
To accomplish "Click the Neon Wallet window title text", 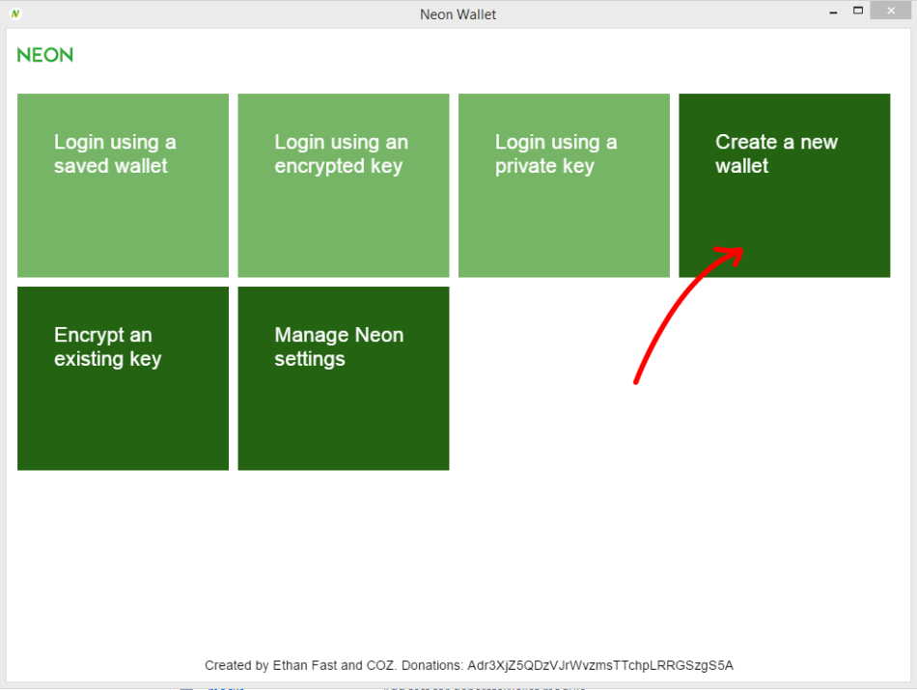I will click(x=458, y=14).
